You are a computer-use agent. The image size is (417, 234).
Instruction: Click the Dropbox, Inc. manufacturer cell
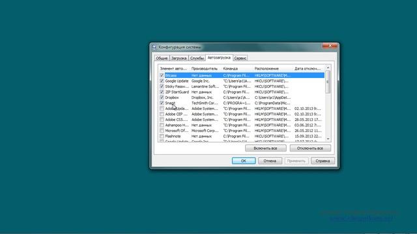pyautogui.click(x=203, y=97)
